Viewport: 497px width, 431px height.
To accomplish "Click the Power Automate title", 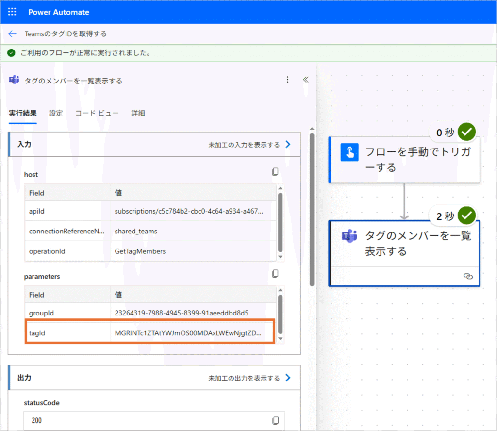I will pos(59,12).
